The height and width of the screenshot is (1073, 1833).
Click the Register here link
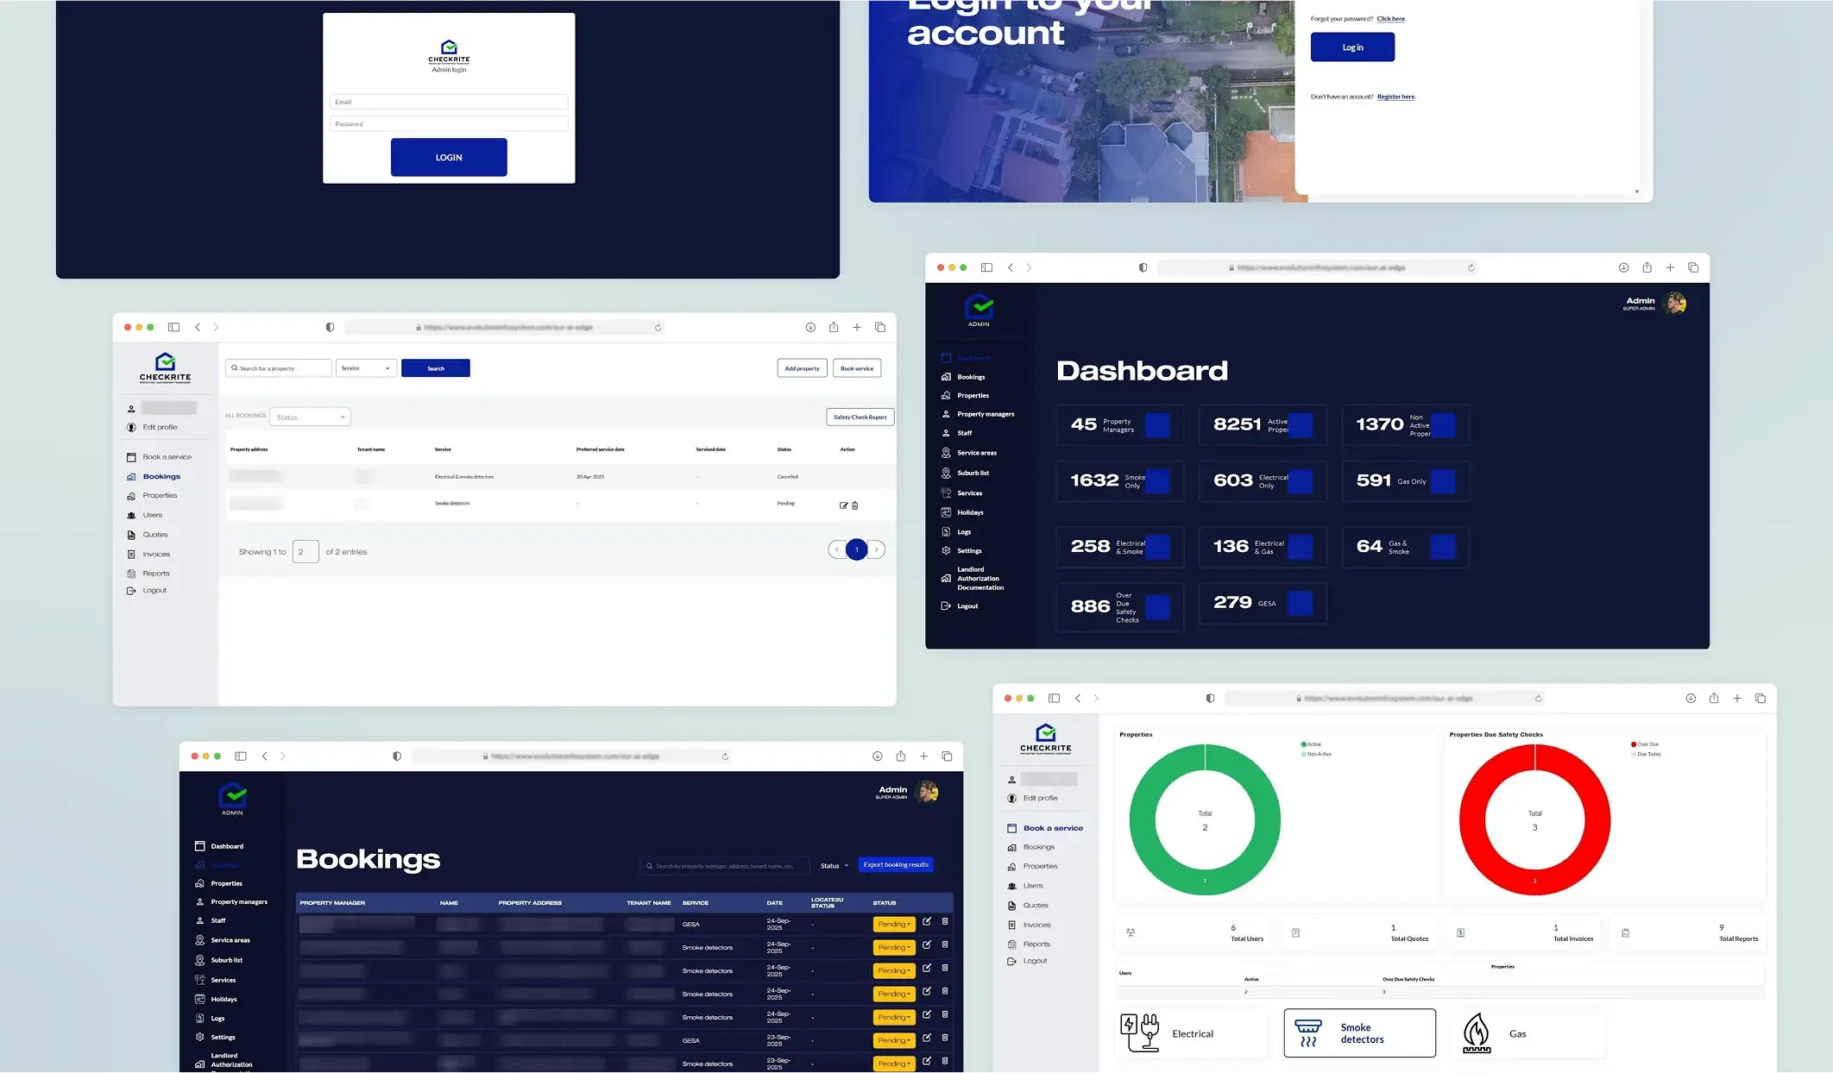coord(1395,97)
